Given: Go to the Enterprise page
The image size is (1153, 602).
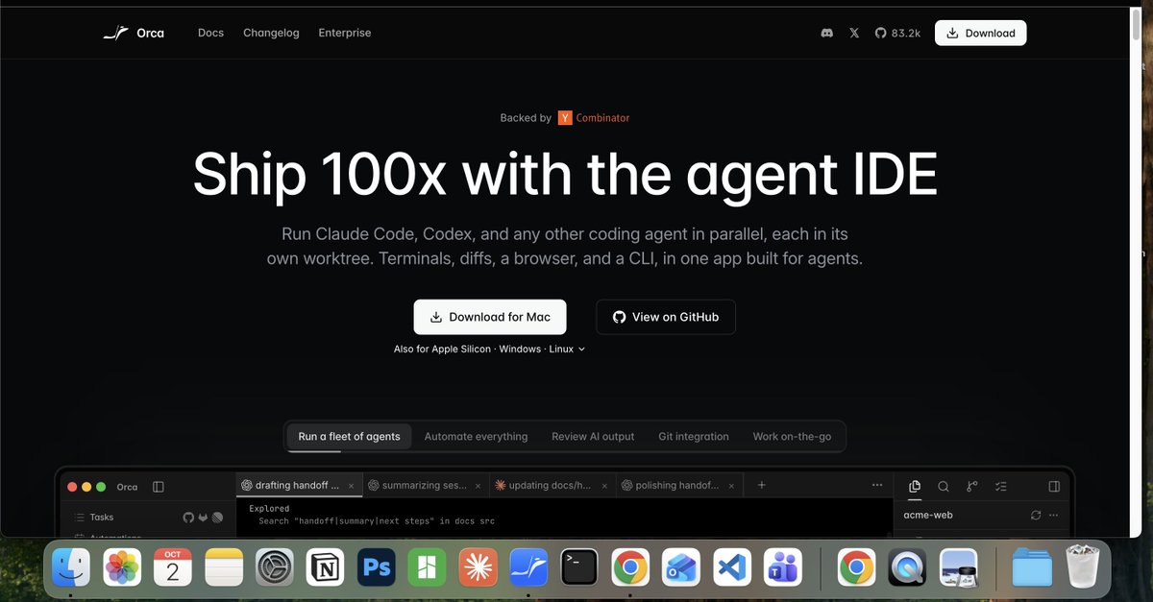Looking at the screenshot, I should (345, 33).
